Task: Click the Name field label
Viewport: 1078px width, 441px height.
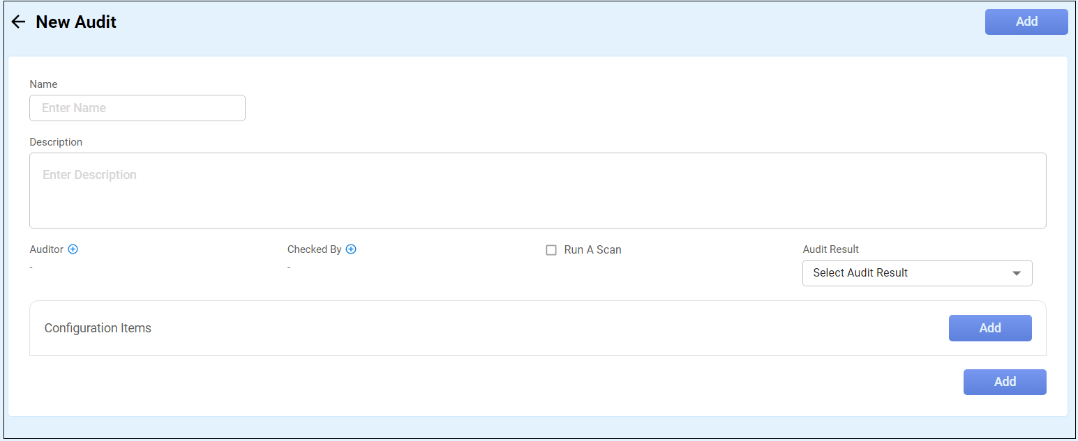Action: [43, 84]
